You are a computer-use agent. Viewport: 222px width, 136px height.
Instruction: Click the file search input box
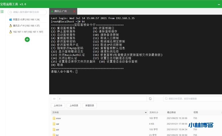[193, 98]
